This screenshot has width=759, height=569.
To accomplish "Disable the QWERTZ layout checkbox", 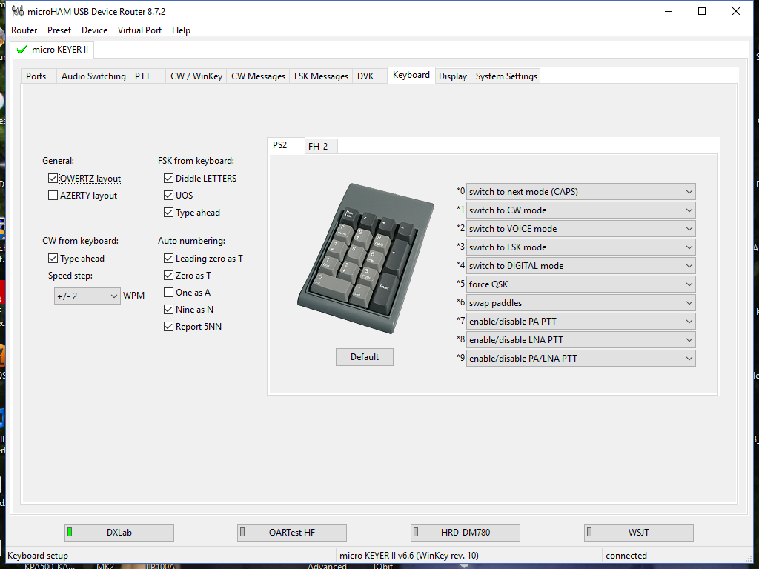I will tap(53, 178).
